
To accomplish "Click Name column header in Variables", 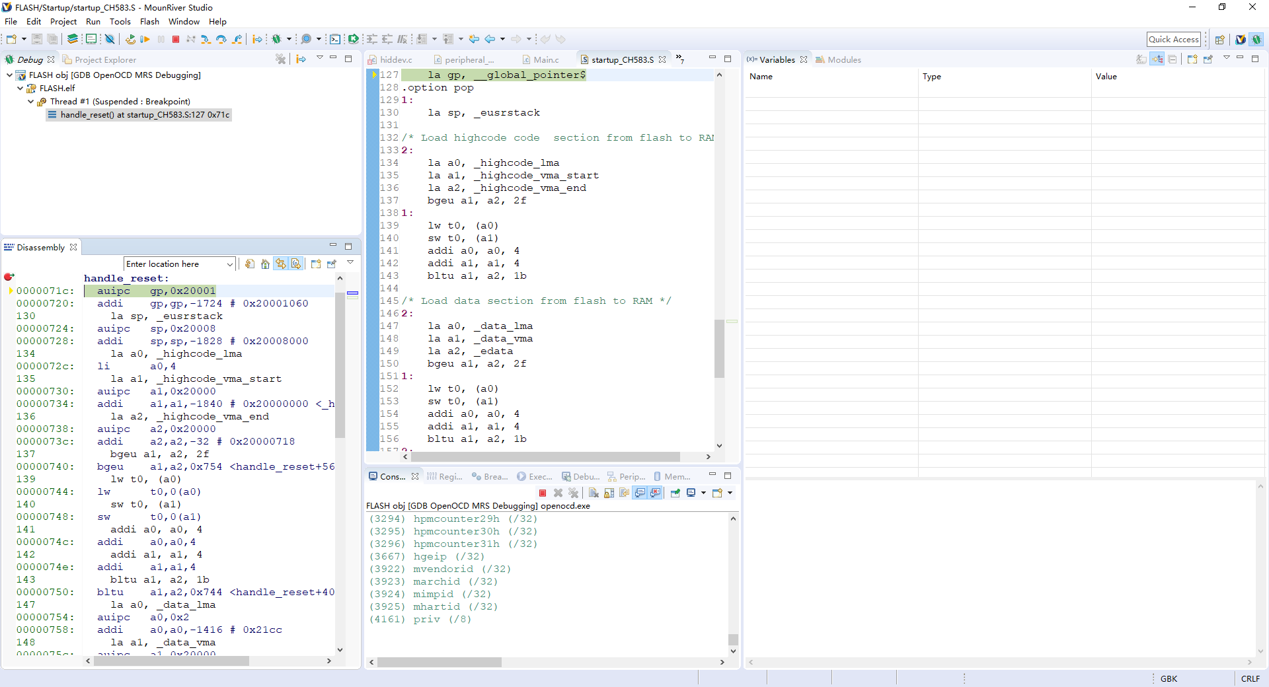I will point(831,77).
